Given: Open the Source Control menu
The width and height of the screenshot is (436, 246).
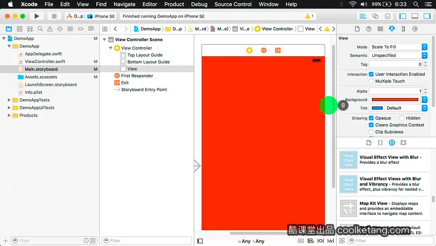Looking at the screenshot, I should click(233, 4).
